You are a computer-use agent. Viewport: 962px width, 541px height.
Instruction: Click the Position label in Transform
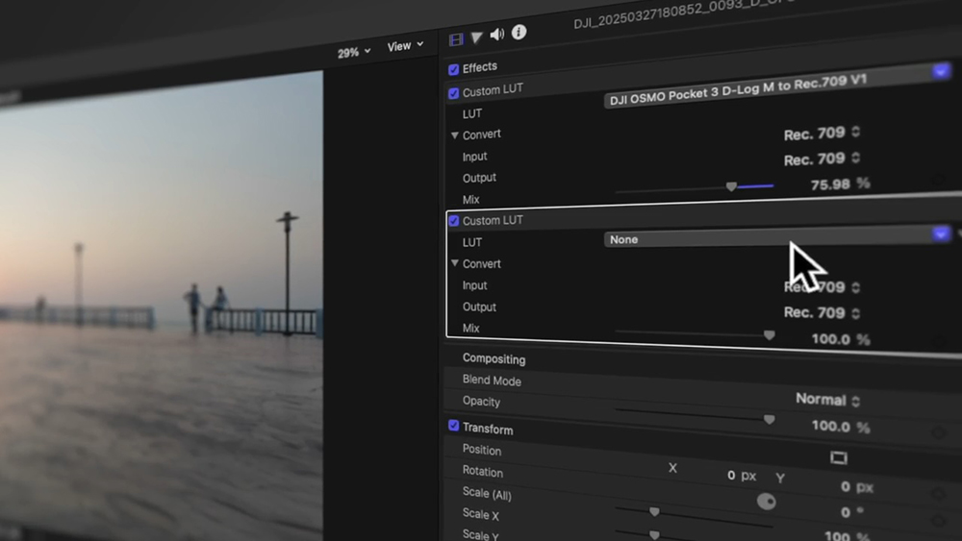coord(482,450)
